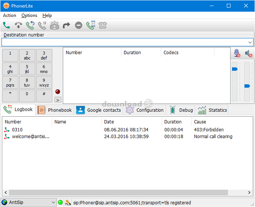Click the Codecs column header
Viewport: 255px width, 207px height.
point(188,53)
